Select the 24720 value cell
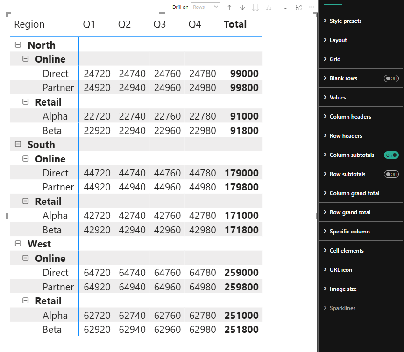 (97, 74)
